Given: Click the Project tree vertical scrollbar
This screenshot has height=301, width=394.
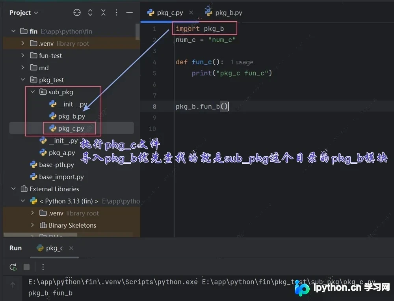Looking at the screenshot, I should tap(138, 32).
